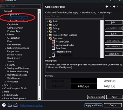123x110 pixels.
Task: Click Apply and Close
Action: click(93, 105)
